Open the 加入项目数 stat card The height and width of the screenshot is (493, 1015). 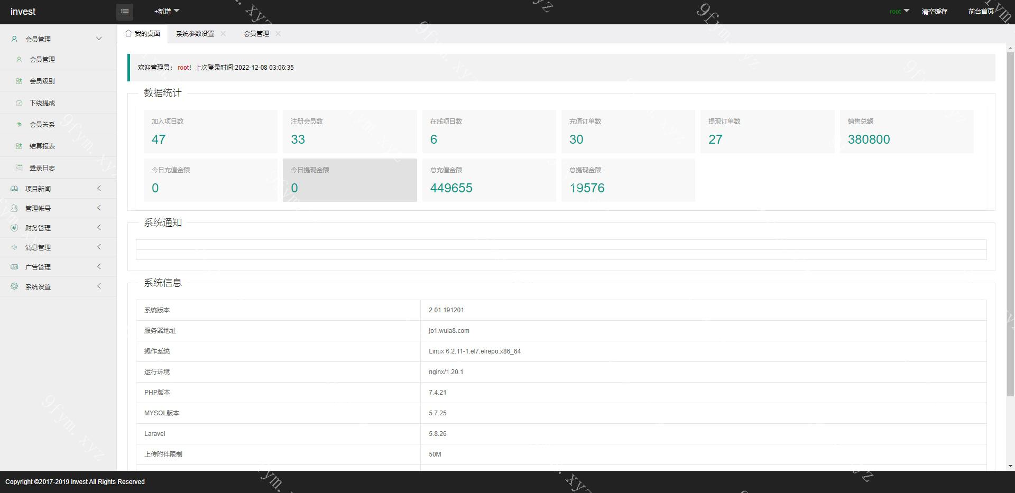(210, 132)
